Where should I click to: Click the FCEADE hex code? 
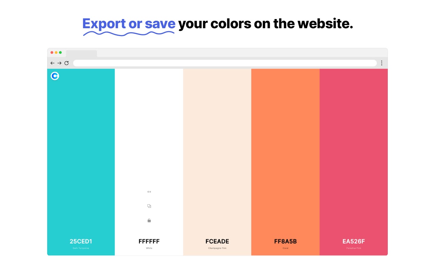point(217,241)
